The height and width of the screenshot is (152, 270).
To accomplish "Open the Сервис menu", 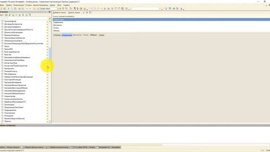I will [x=52, y=5].
